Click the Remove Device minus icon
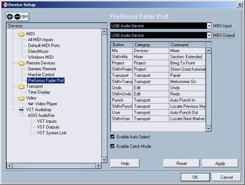The image size is (245, 185). coord(17,17)
